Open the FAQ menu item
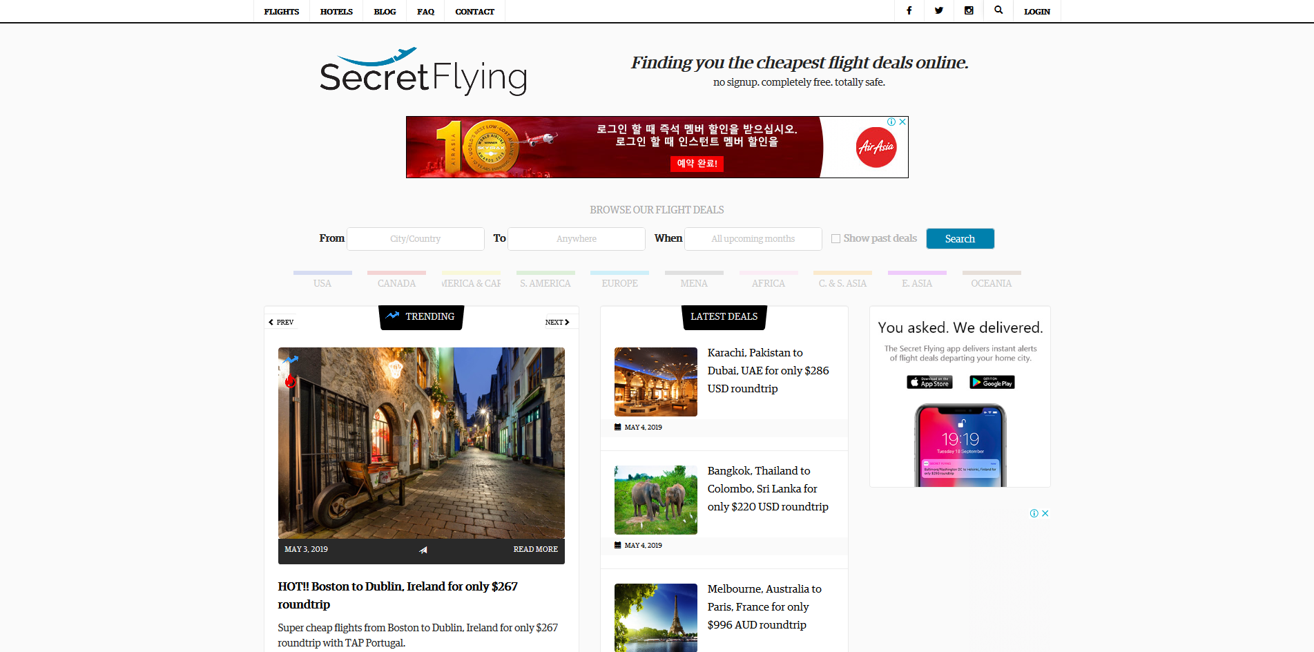This screenshot has height=652, width=1314. tap(425, 11)
